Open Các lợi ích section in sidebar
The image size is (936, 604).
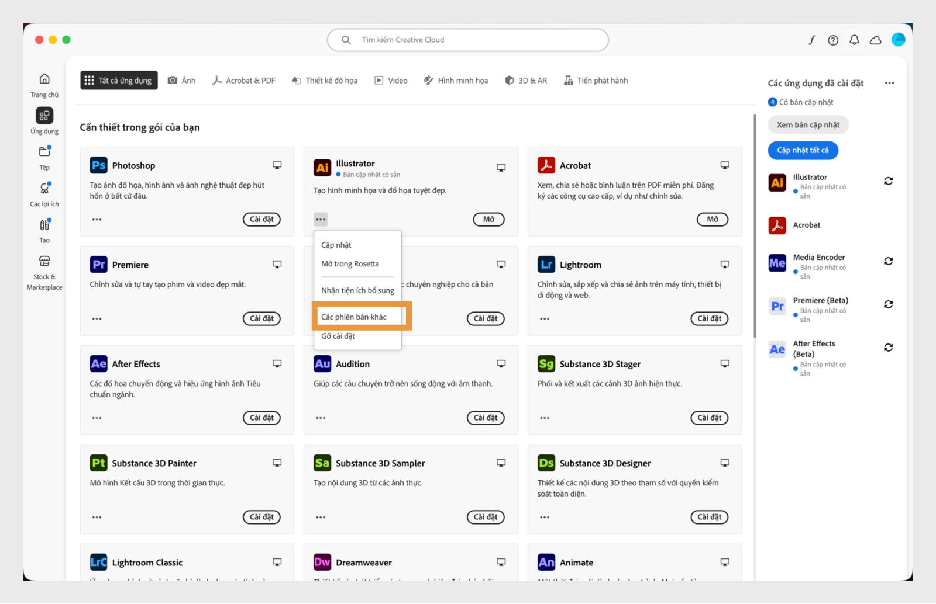click(x=44, y=194)
